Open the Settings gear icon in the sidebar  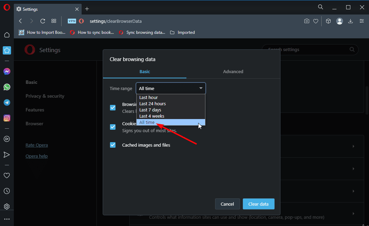click(x=7, y=207)
